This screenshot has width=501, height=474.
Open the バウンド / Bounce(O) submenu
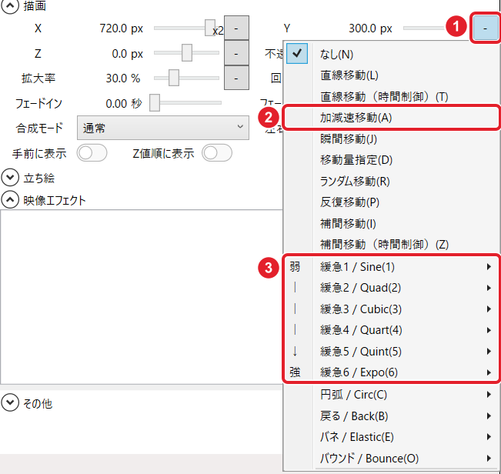tap(392, 459)
